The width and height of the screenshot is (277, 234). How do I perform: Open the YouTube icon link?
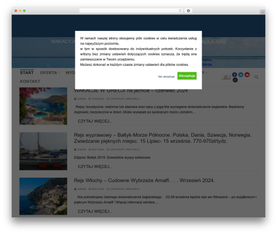tap(247, 75)
